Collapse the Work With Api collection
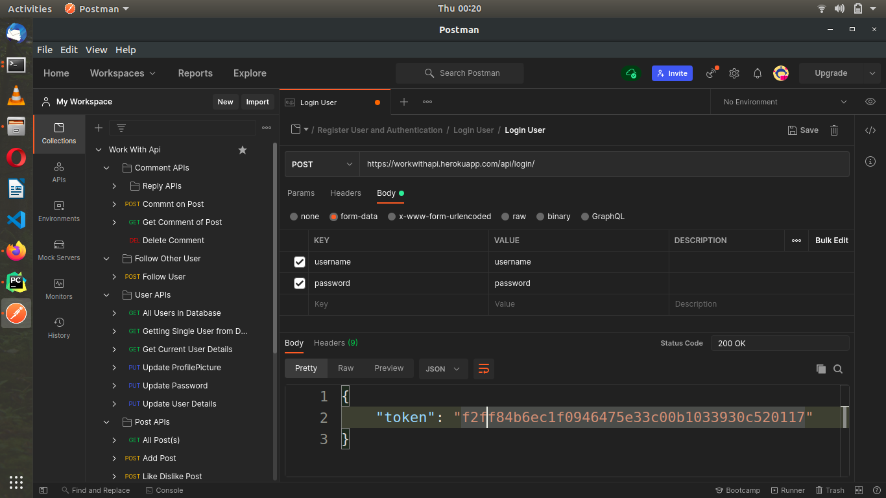Viewport: 886px width, 498px height. (99, 150)
